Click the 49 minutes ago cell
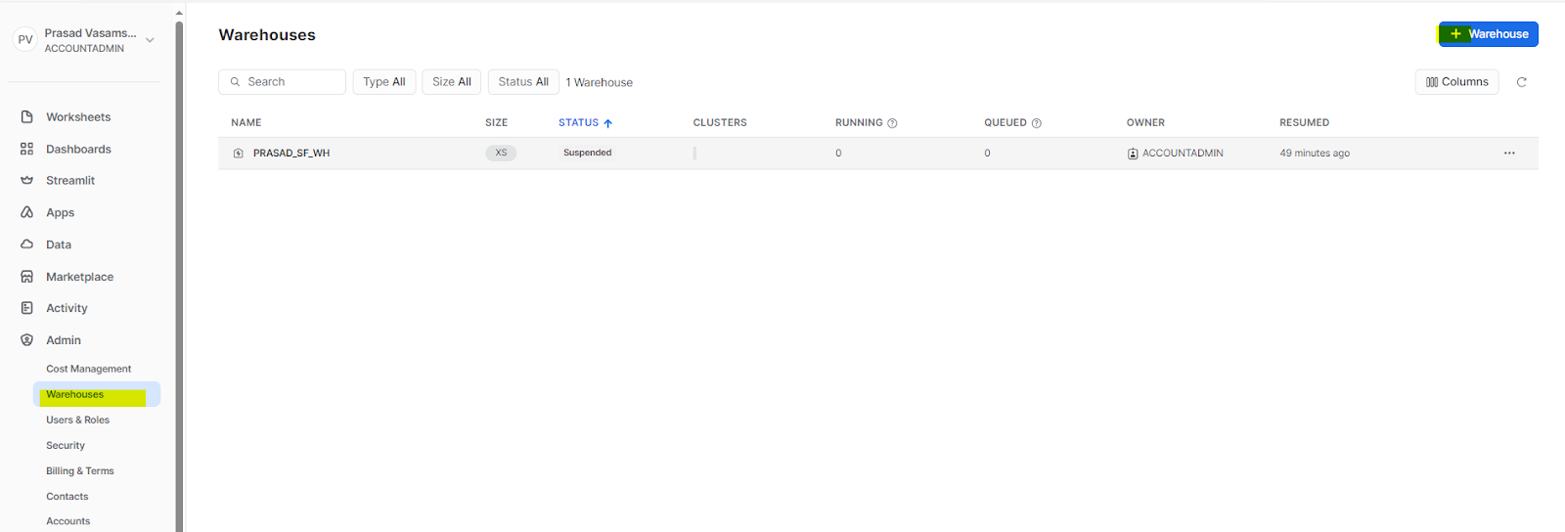 pyautogui.click(x=1315, y=154)
